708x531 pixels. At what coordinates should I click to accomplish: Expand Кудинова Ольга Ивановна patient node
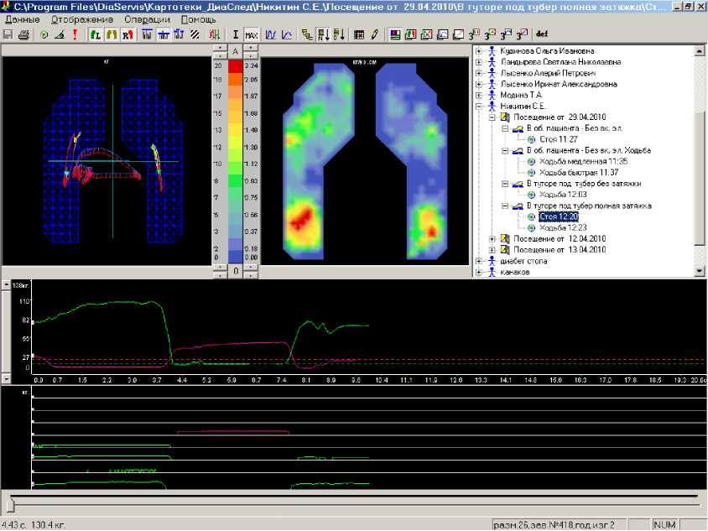[479, 51]
